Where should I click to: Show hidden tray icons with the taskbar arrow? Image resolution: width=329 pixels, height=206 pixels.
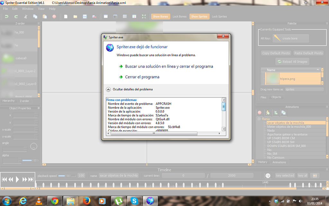[x=270, y=201]
